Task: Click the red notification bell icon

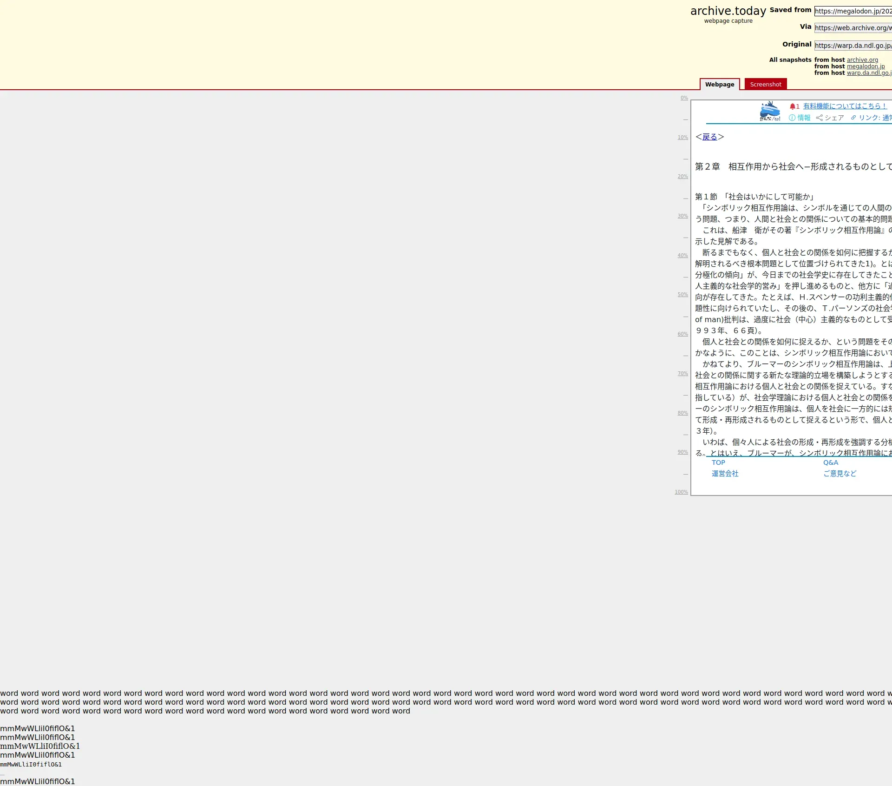Action: (793, 106)
